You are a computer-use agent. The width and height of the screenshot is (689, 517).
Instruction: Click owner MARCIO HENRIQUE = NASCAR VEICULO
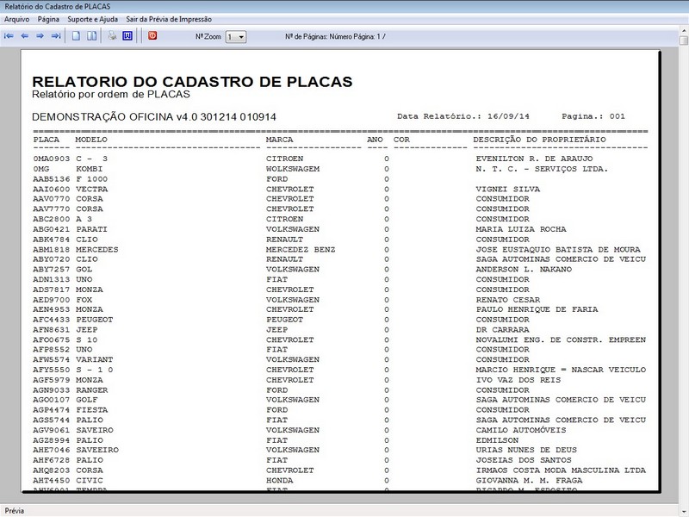(x=561, y=370)
